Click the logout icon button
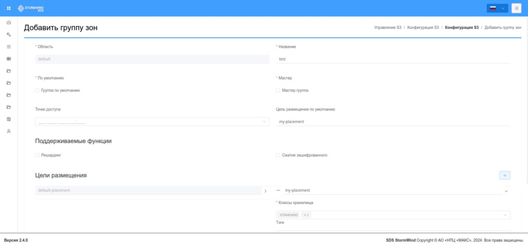The image size is (528, 246). click(x=516, y=8)
